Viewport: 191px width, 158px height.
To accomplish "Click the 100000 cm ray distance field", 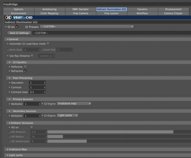I will 47,56.
